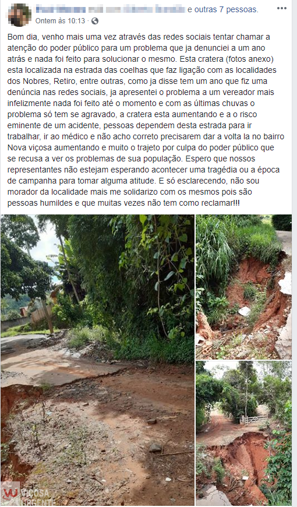The image size is (297, 507).
Task: Click the wooden gate in the bottom-right photo
Action: pyautogui.click(x=254, y=420)
